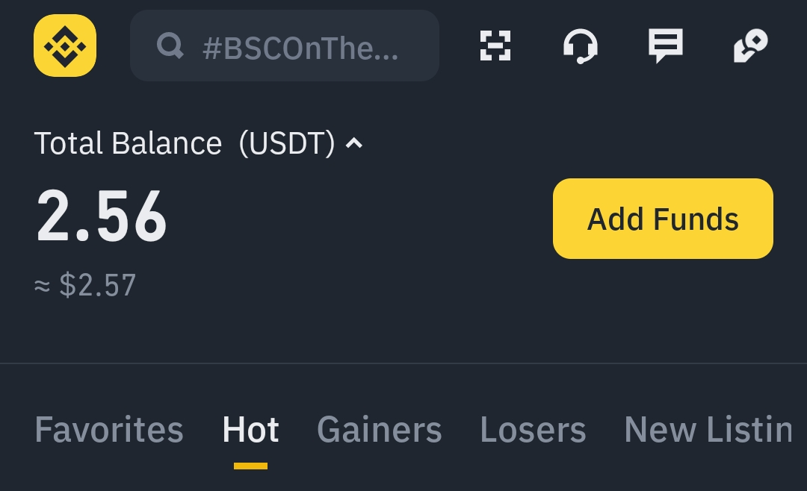Image resolution: width=807 pixels, height=491 pixels.
Task: Tap the ≈ $2.57 fiat estimate
Action: click(85, 285)
